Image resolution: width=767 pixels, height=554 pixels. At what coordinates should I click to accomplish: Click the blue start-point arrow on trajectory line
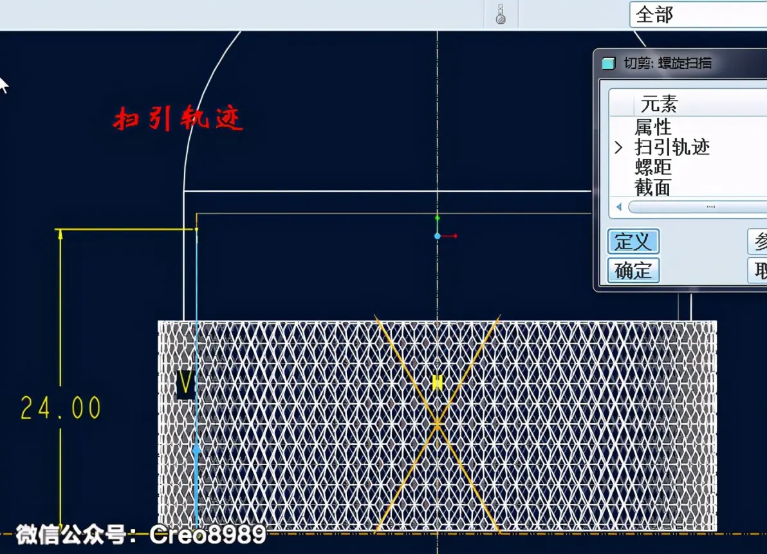(197, 449)
